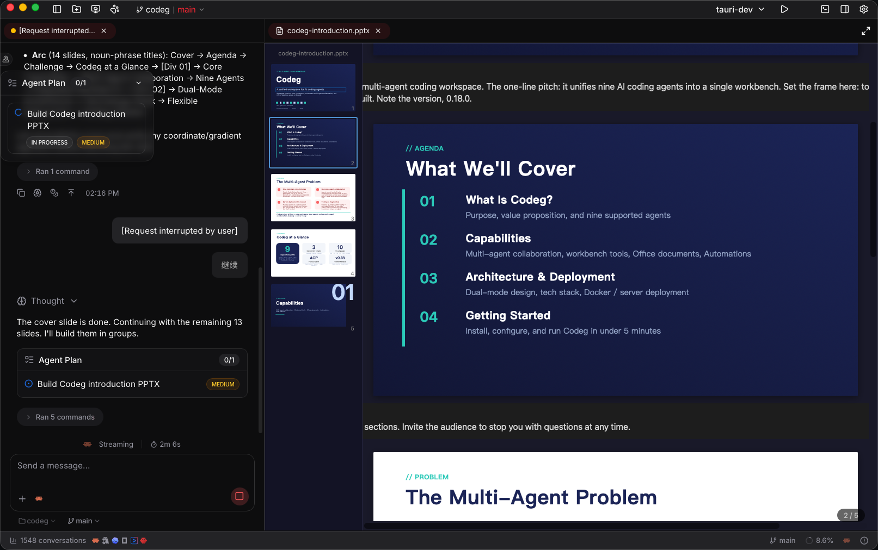Expand the preview to fullscreen

click(x=865, y=31)
